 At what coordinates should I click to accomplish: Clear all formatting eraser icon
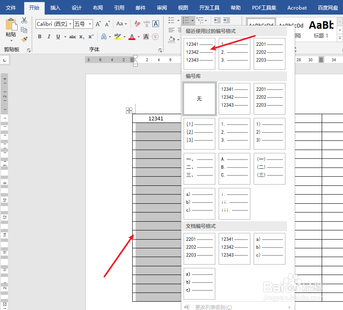(x=137, y=24)
